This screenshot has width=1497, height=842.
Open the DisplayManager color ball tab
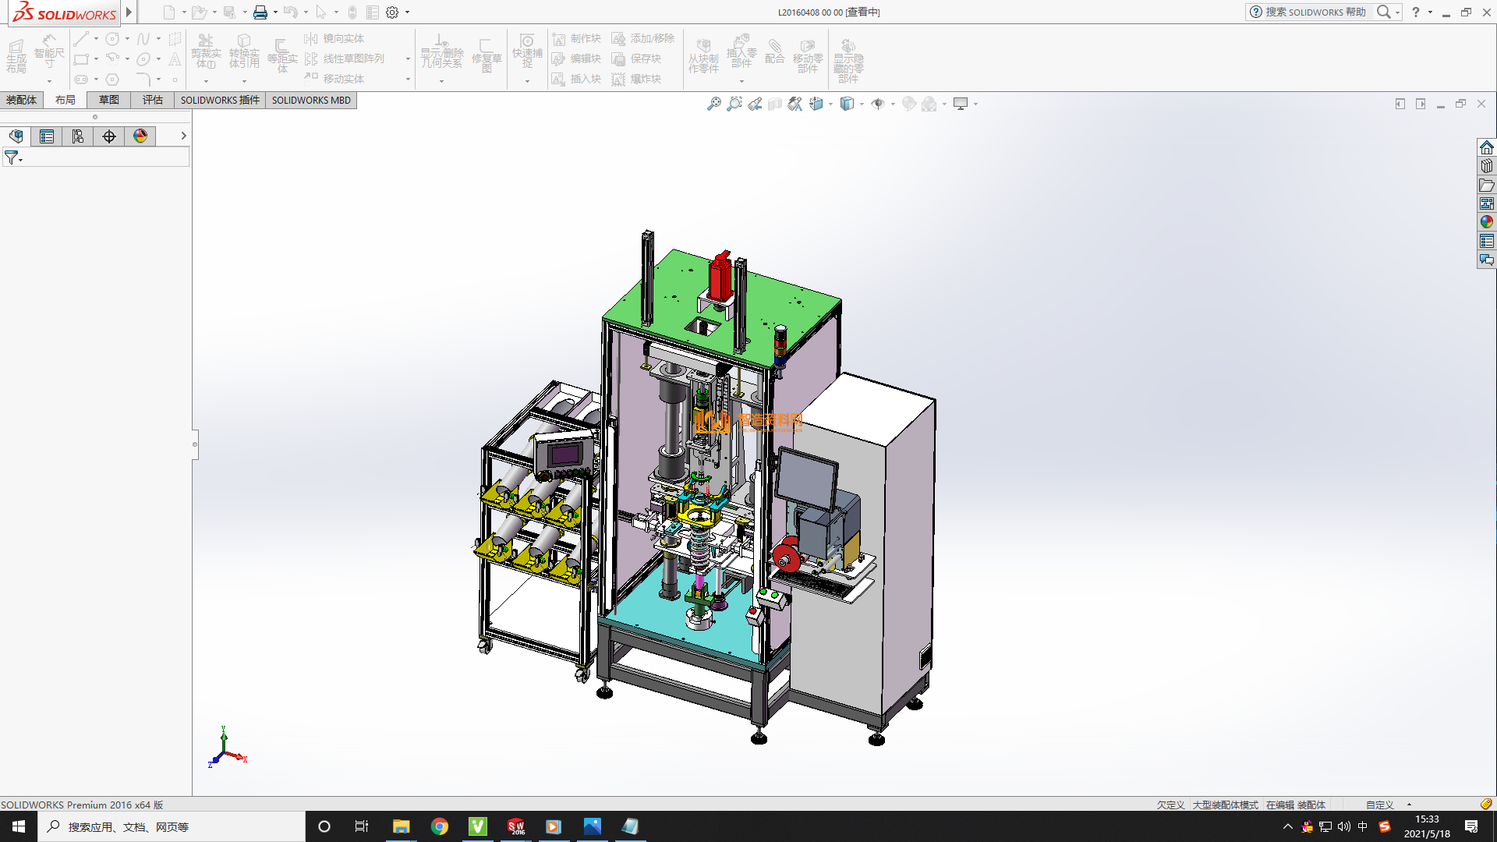tap(140, 136)
